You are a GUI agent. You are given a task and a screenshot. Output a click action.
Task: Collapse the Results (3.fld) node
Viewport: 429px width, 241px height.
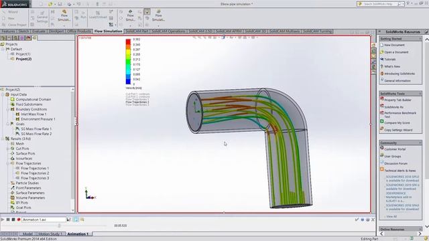[3, 139]
